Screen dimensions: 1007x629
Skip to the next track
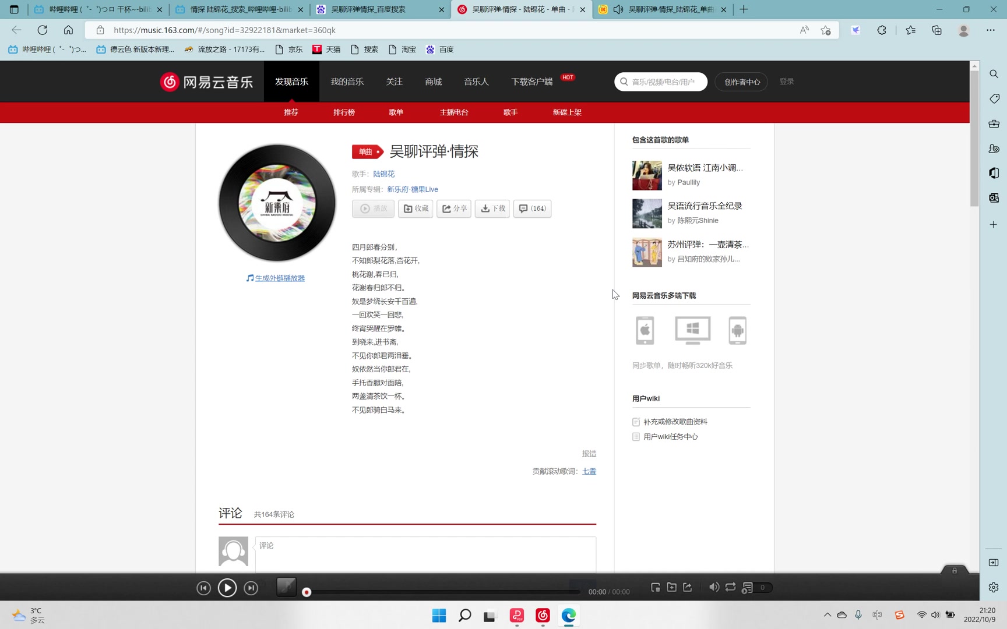(x=251, y=588)
